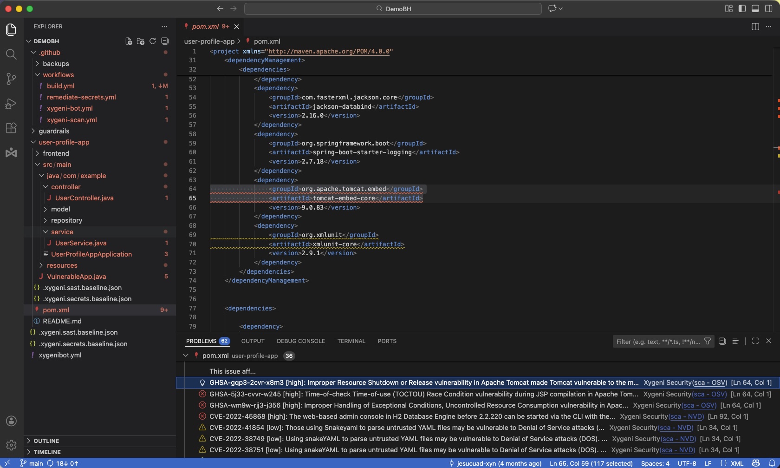
Task: Refresh the explorer tree
Action: tap(153, 41)
